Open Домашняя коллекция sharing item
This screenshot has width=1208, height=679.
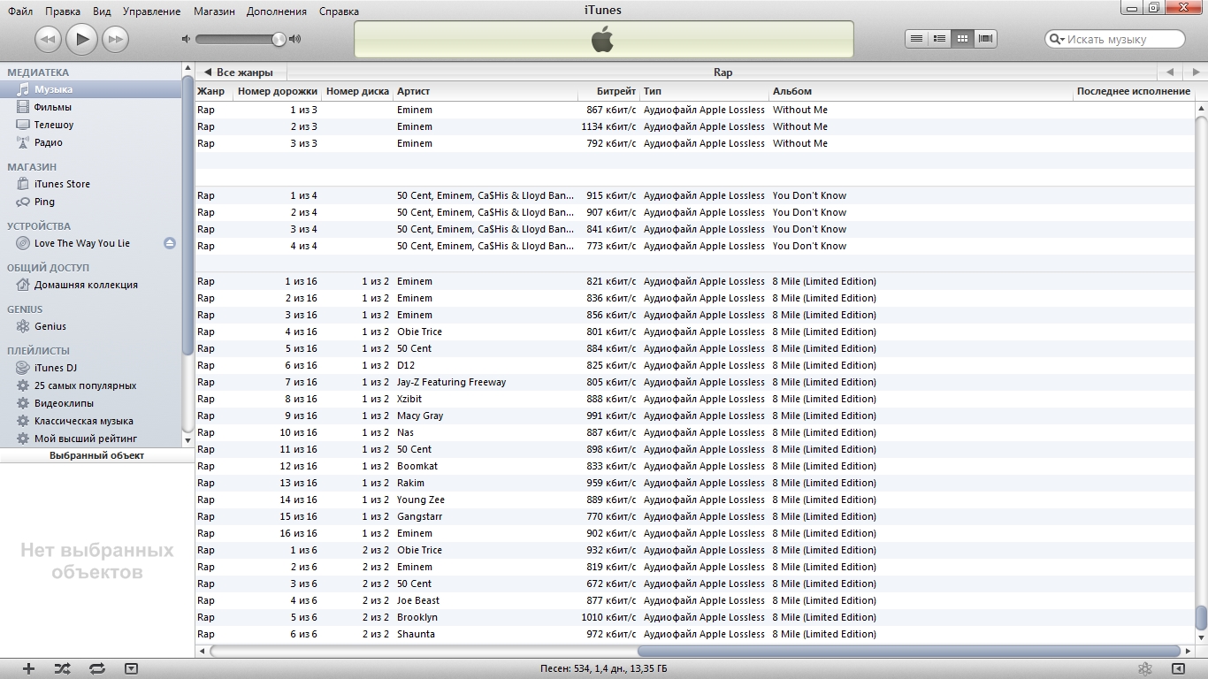[90, 285]
